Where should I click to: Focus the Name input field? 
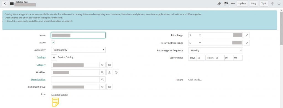(78, 35)
